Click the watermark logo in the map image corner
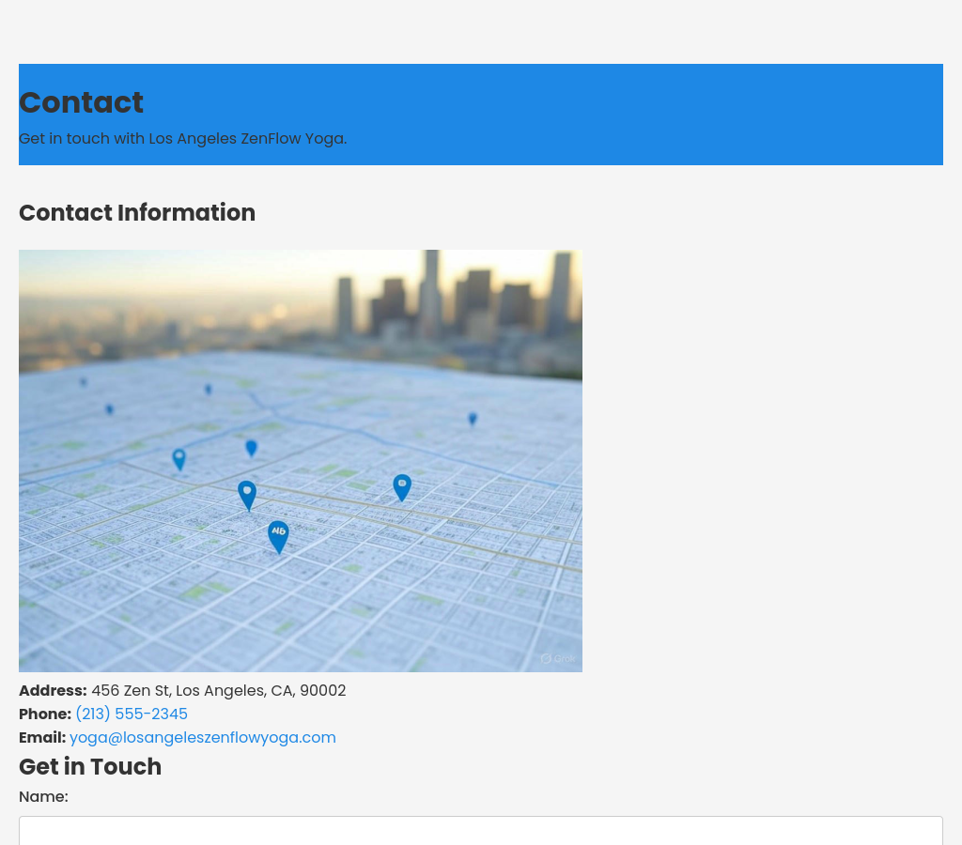 click(557, 658)
